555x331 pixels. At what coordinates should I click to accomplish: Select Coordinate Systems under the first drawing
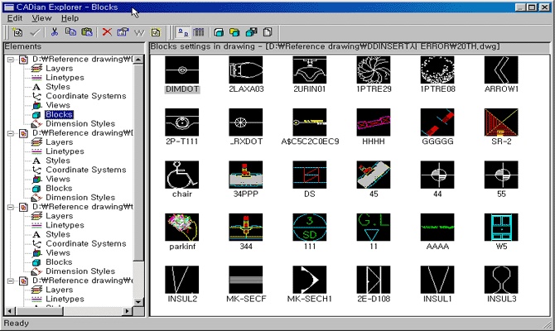pos(86,96)
